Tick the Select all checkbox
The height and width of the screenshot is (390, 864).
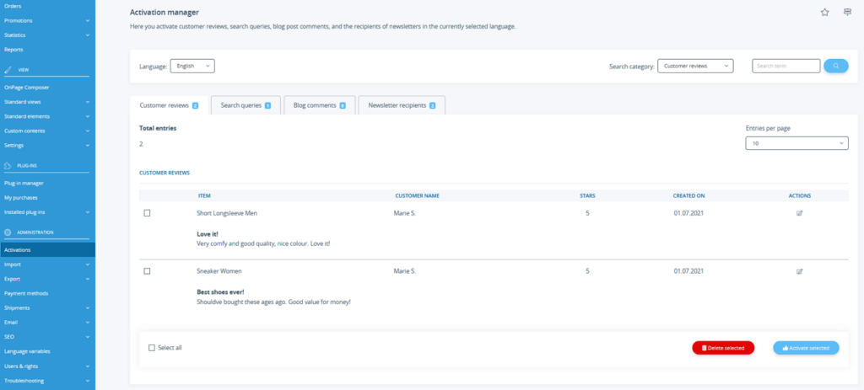point(152,347)
